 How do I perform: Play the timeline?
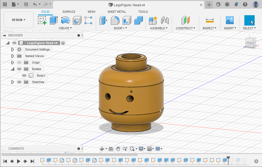[x=18, y=161]
